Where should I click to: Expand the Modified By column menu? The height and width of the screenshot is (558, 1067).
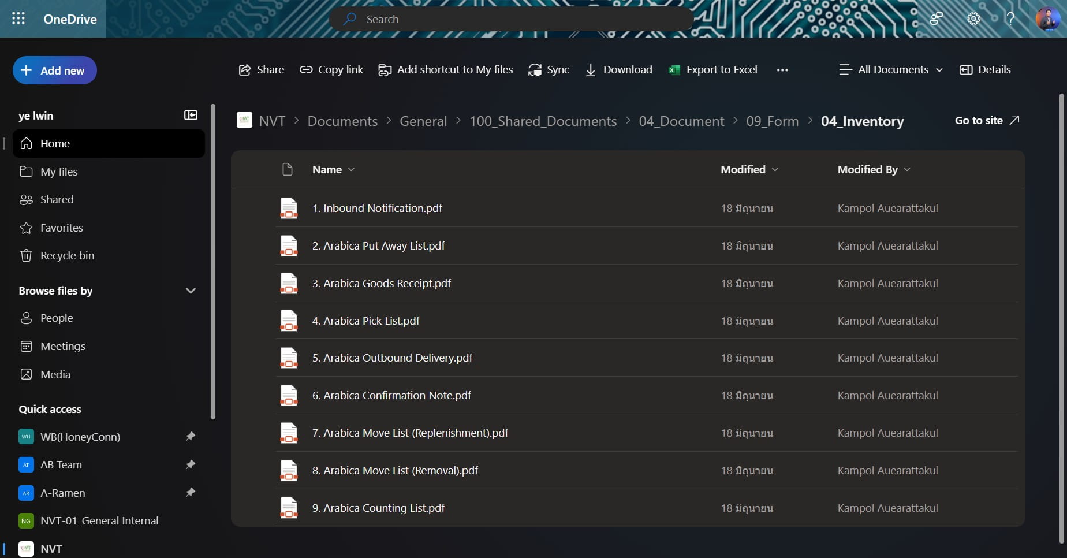[x=874, y=169]
